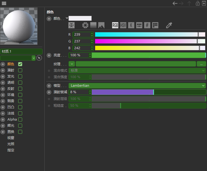This screenshot has height=171, width=207.
Task: Open the 指定 settings tab
Action: coord(11,150)
